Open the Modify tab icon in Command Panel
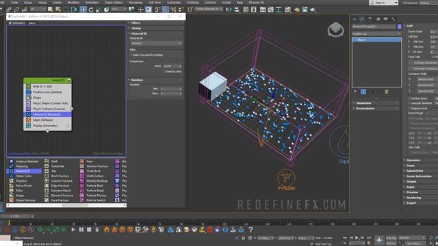 (x=362, y=19)
